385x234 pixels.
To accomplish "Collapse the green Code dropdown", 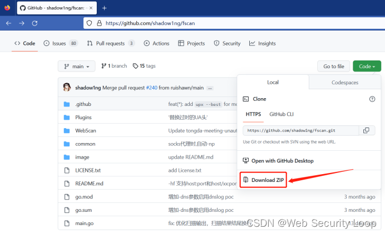I will [367, 66].
